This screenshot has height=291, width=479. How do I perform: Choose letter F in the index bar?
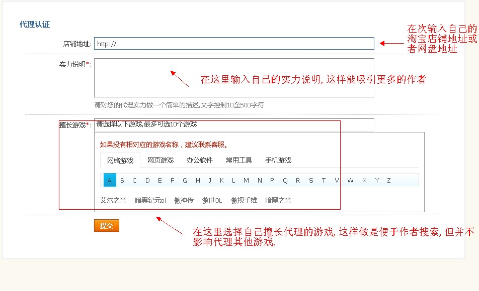(x=172, y=181)
